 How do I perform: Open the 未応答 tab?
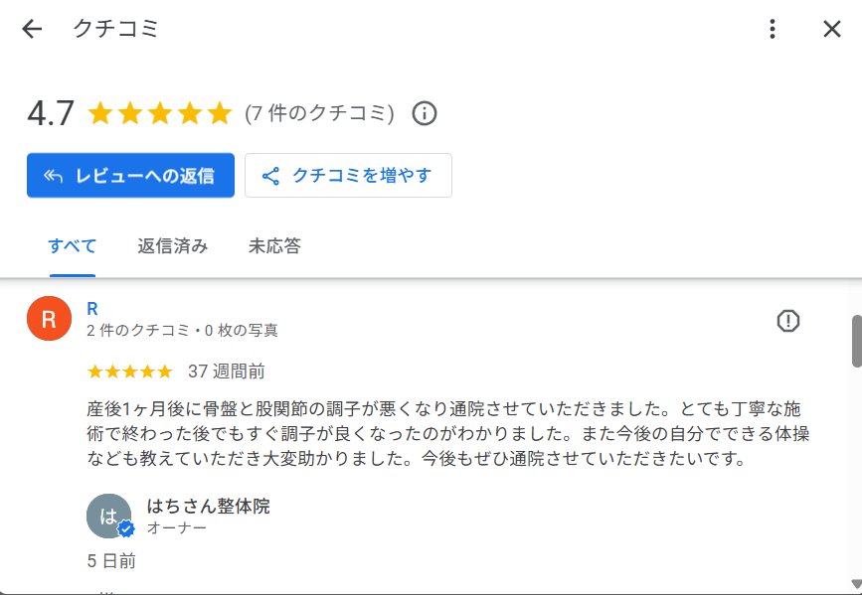[274, 246]
